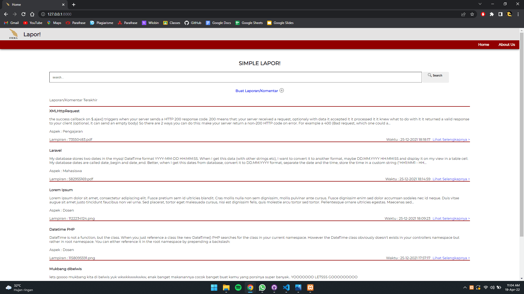Focus the search text field
This screenshot has width=524, height=294.
coord(236,77)
